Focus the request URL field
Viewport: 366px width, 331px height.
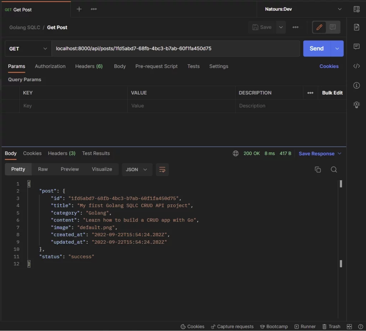[175, 49]
